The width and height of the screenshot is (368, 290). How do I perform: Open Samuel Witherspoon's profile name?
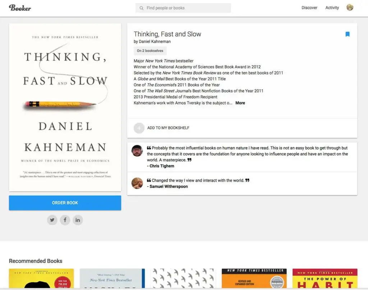[169, 187]
